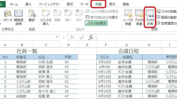This screenshot has width=177, height=99.
Task: Open 変更履歴 track changes menu
Action: [x=167, y=23]
